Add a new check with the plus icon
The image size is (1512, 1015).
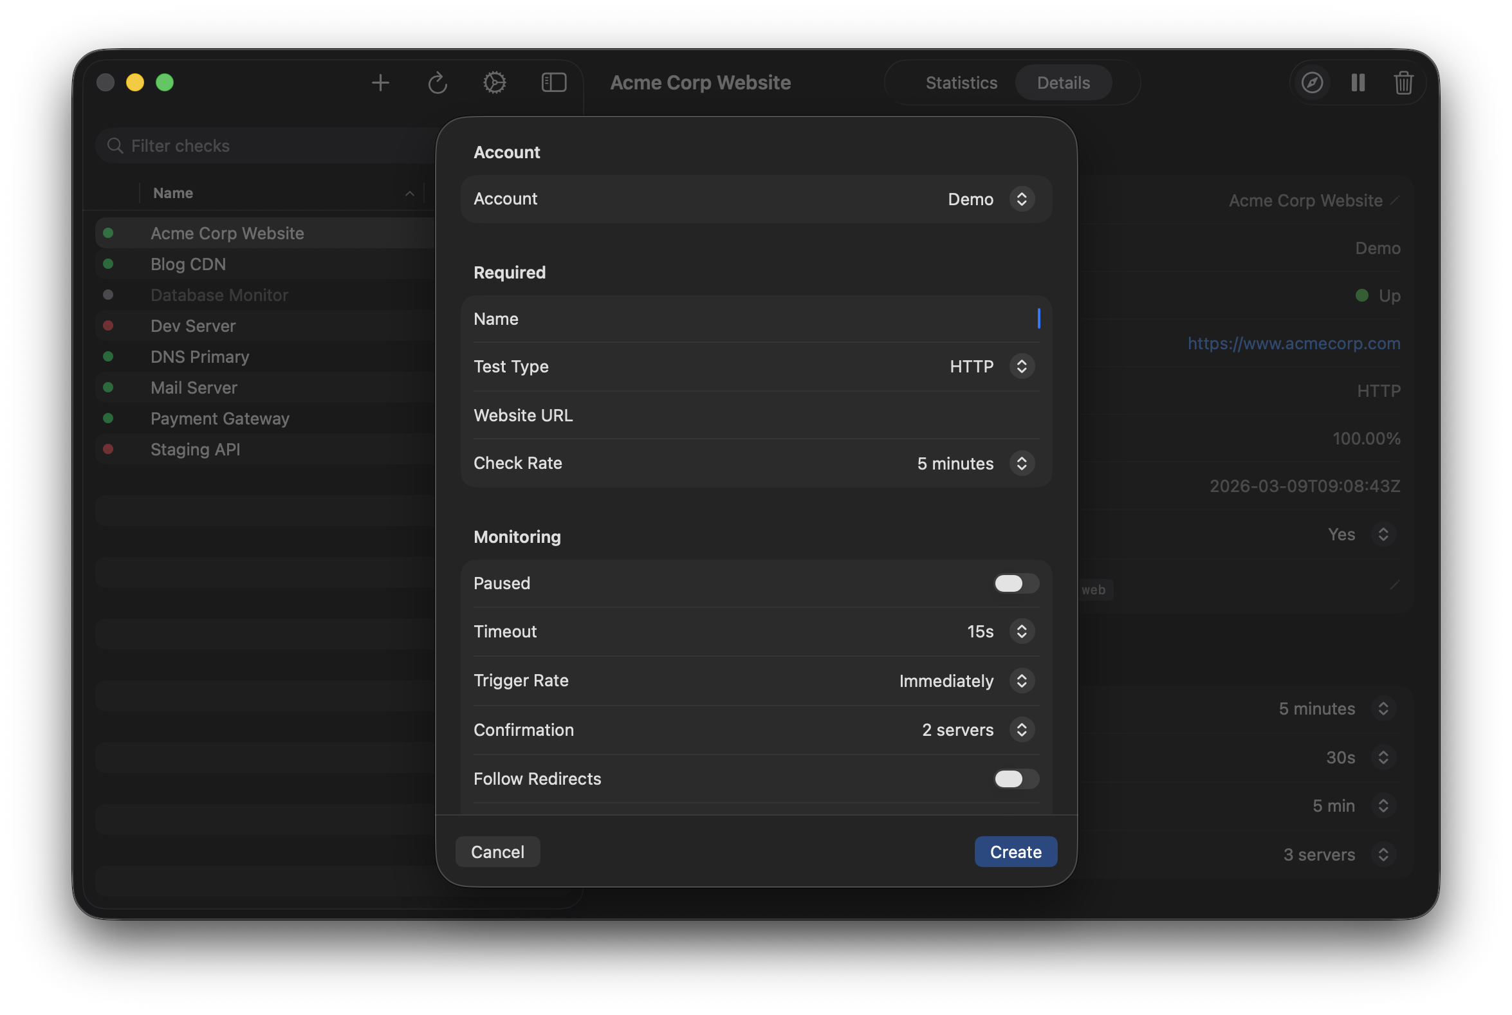click(x=381, y=82)
